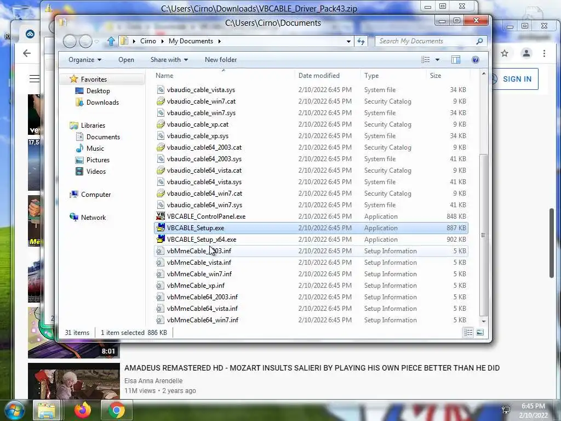Open the view options dropdown arrow
Screen dimensions: 561x421
coord(437,60)
